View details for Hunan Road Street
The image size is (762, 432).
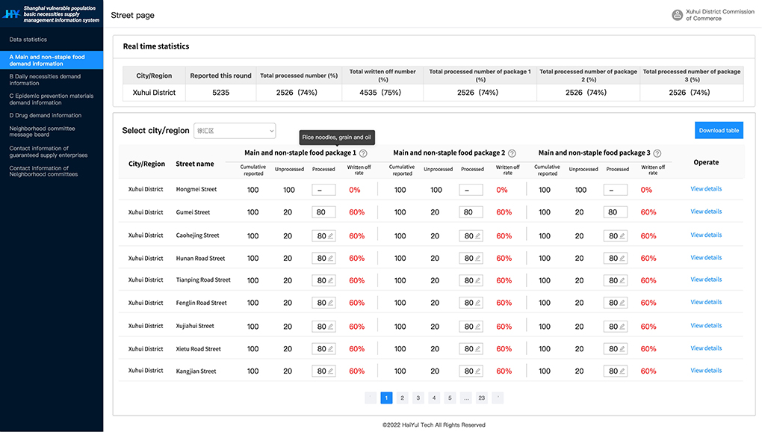(x=706, y=258)
